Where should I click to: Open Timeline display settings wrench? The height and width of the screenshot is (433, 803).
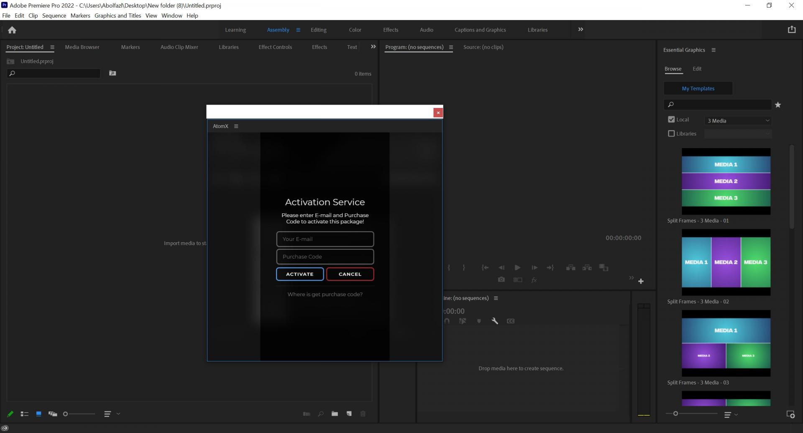(495, 321)
